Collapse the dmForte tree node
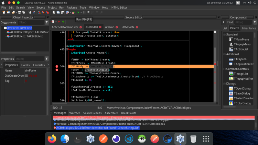 pyautogui.click(x=2, y=28)
